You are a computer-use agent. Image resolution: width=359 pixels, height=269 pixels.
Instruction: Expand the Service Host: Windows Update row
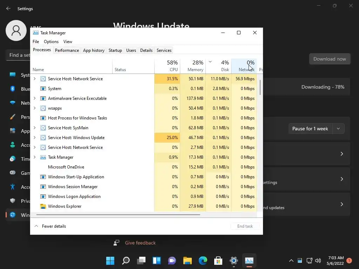click(x=35, y=138)
